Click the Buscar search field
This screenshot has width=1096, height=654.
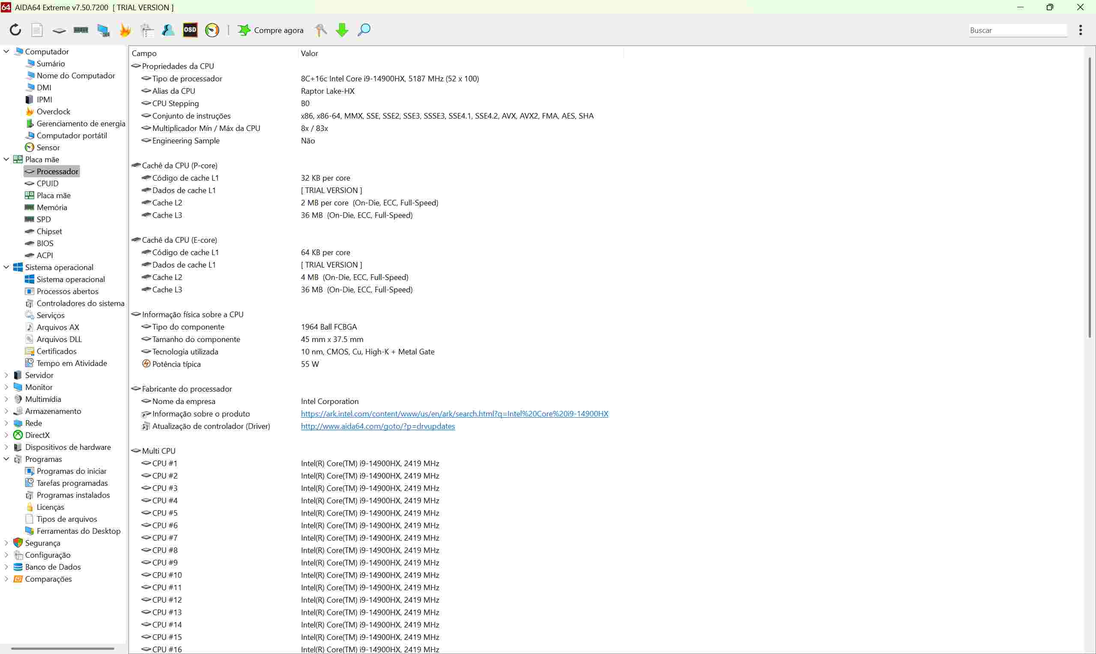coord(1018,30)
